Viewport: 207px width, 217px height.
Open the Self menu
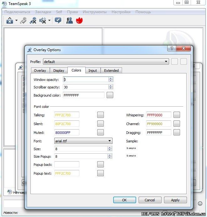click(x=59, y=12)
